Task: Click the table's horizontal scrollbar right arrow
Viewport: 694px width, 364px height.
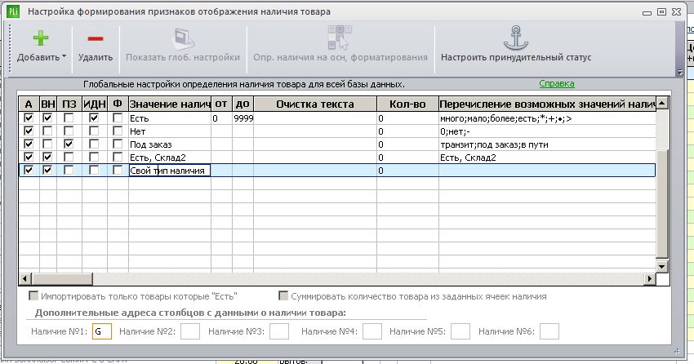Action: pos(650,278)
